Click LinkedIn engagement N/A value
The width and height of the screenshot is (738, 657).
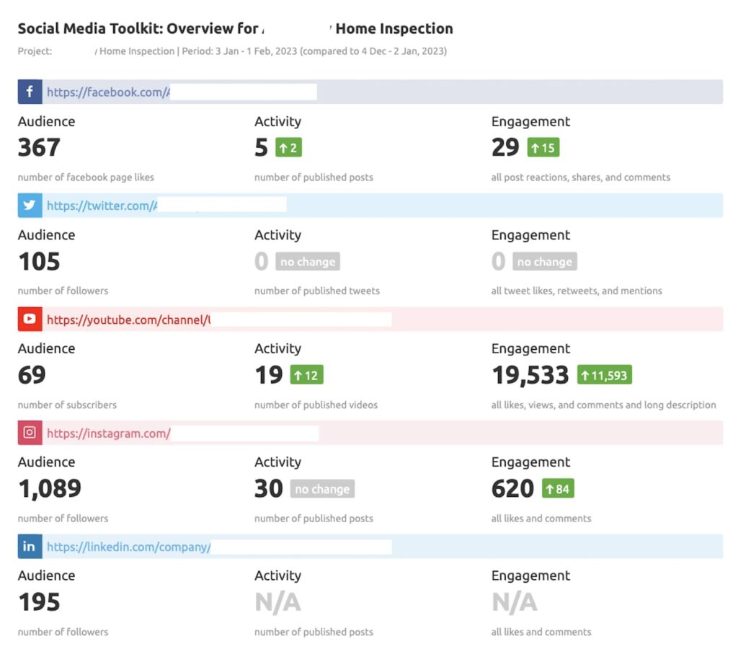515,602
